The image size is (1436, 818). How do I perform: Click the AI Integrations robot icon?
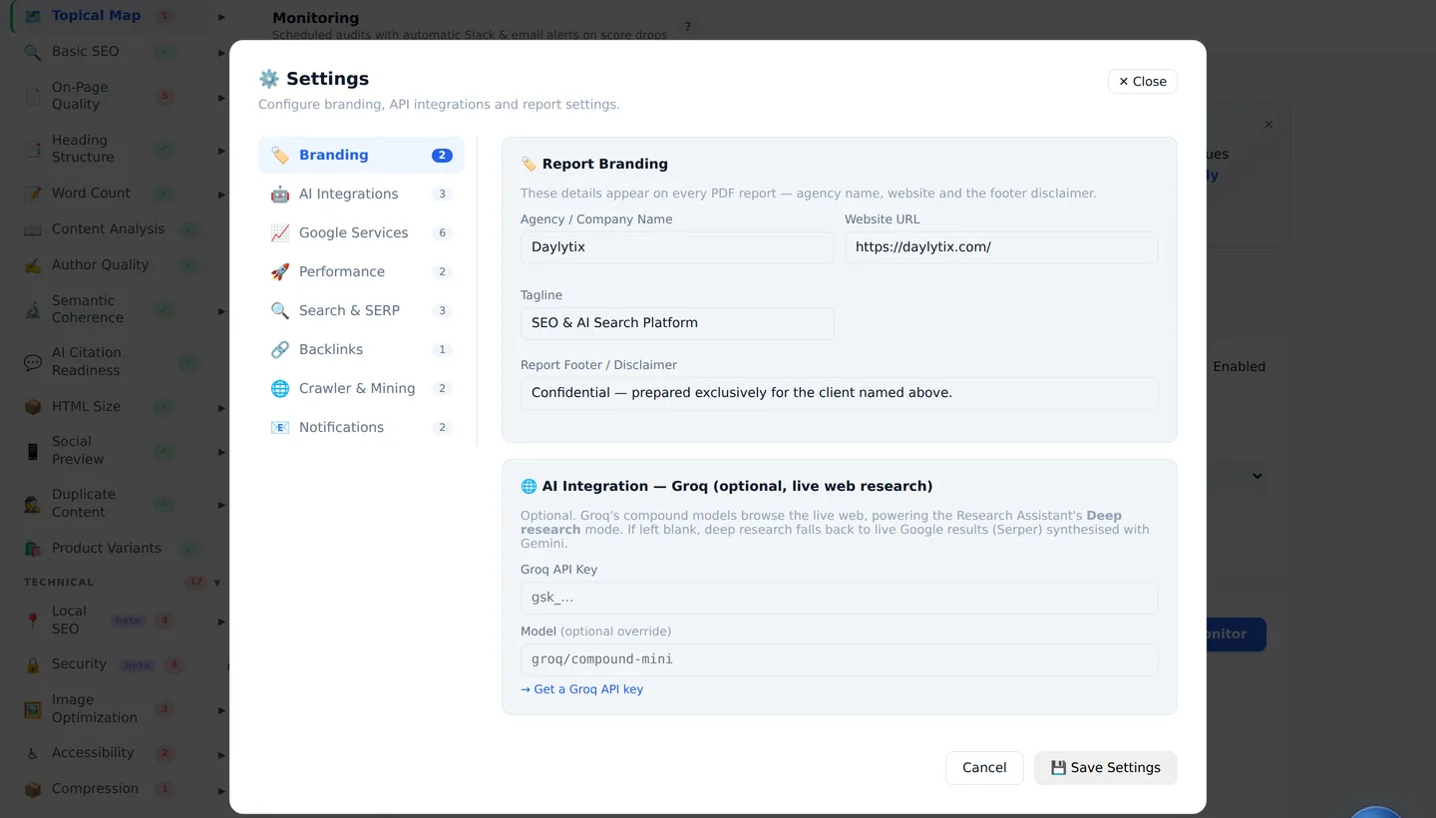(280, 194)
